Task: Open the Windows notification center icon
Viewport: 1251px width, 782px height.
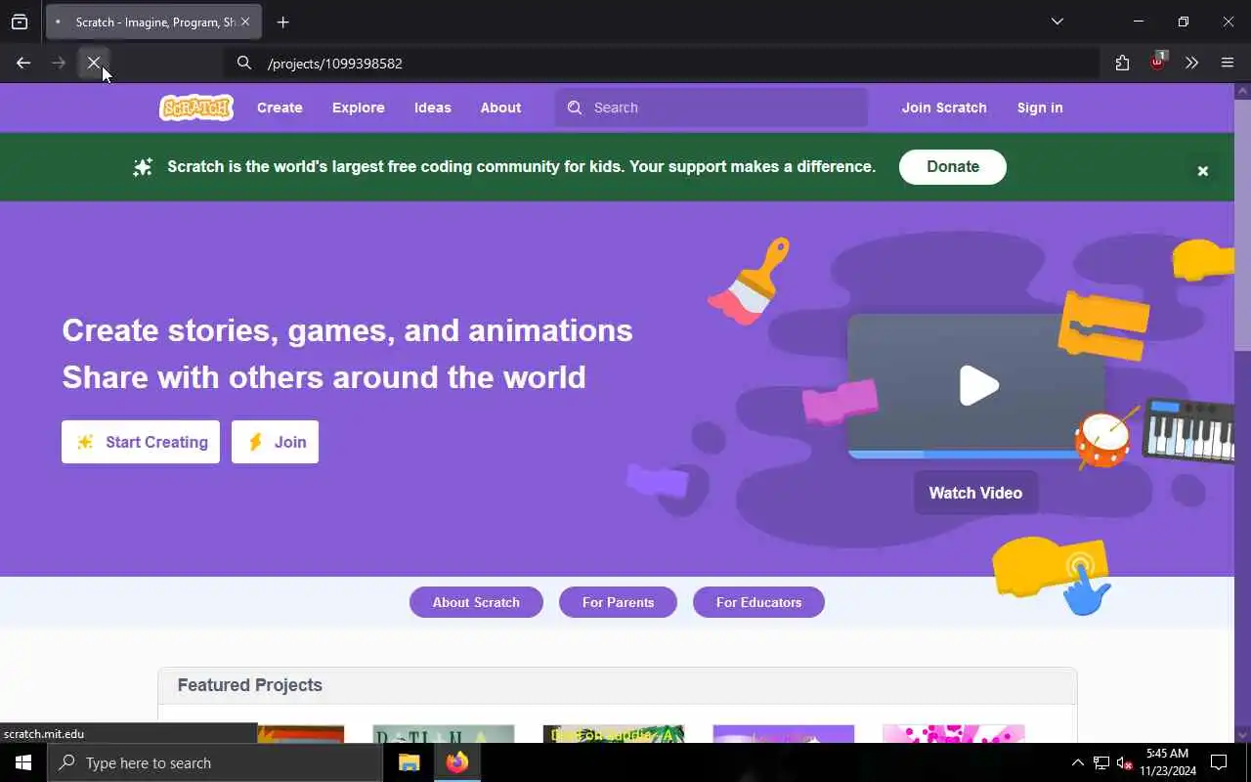Action: pyautogui.click(x=1219, y=762)
